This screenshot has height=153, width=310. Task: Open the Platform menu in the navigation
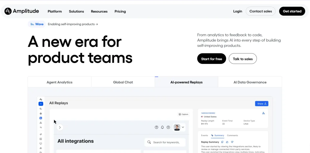55,11
